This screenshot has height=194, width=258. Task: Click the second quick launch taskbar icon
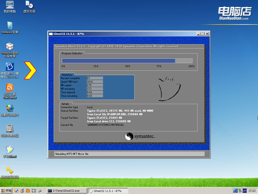22,191
